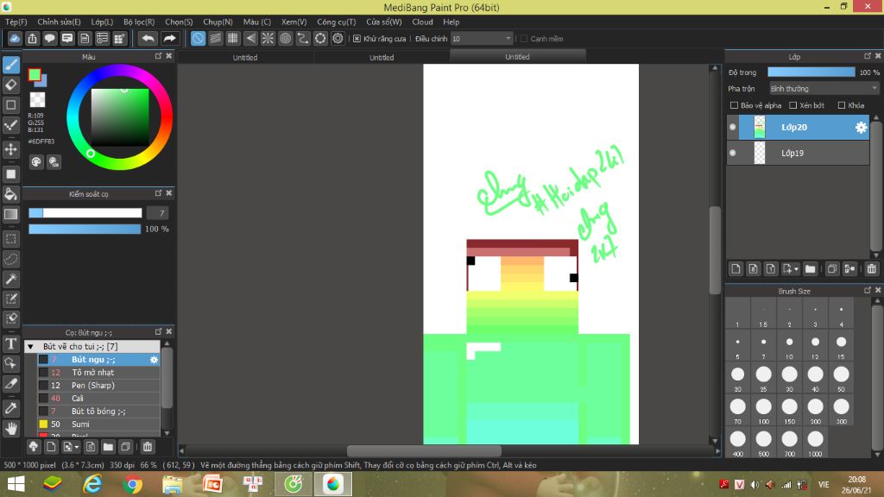Open the Cloud menu
The image size is (884, 497).
tap(422, 22)
